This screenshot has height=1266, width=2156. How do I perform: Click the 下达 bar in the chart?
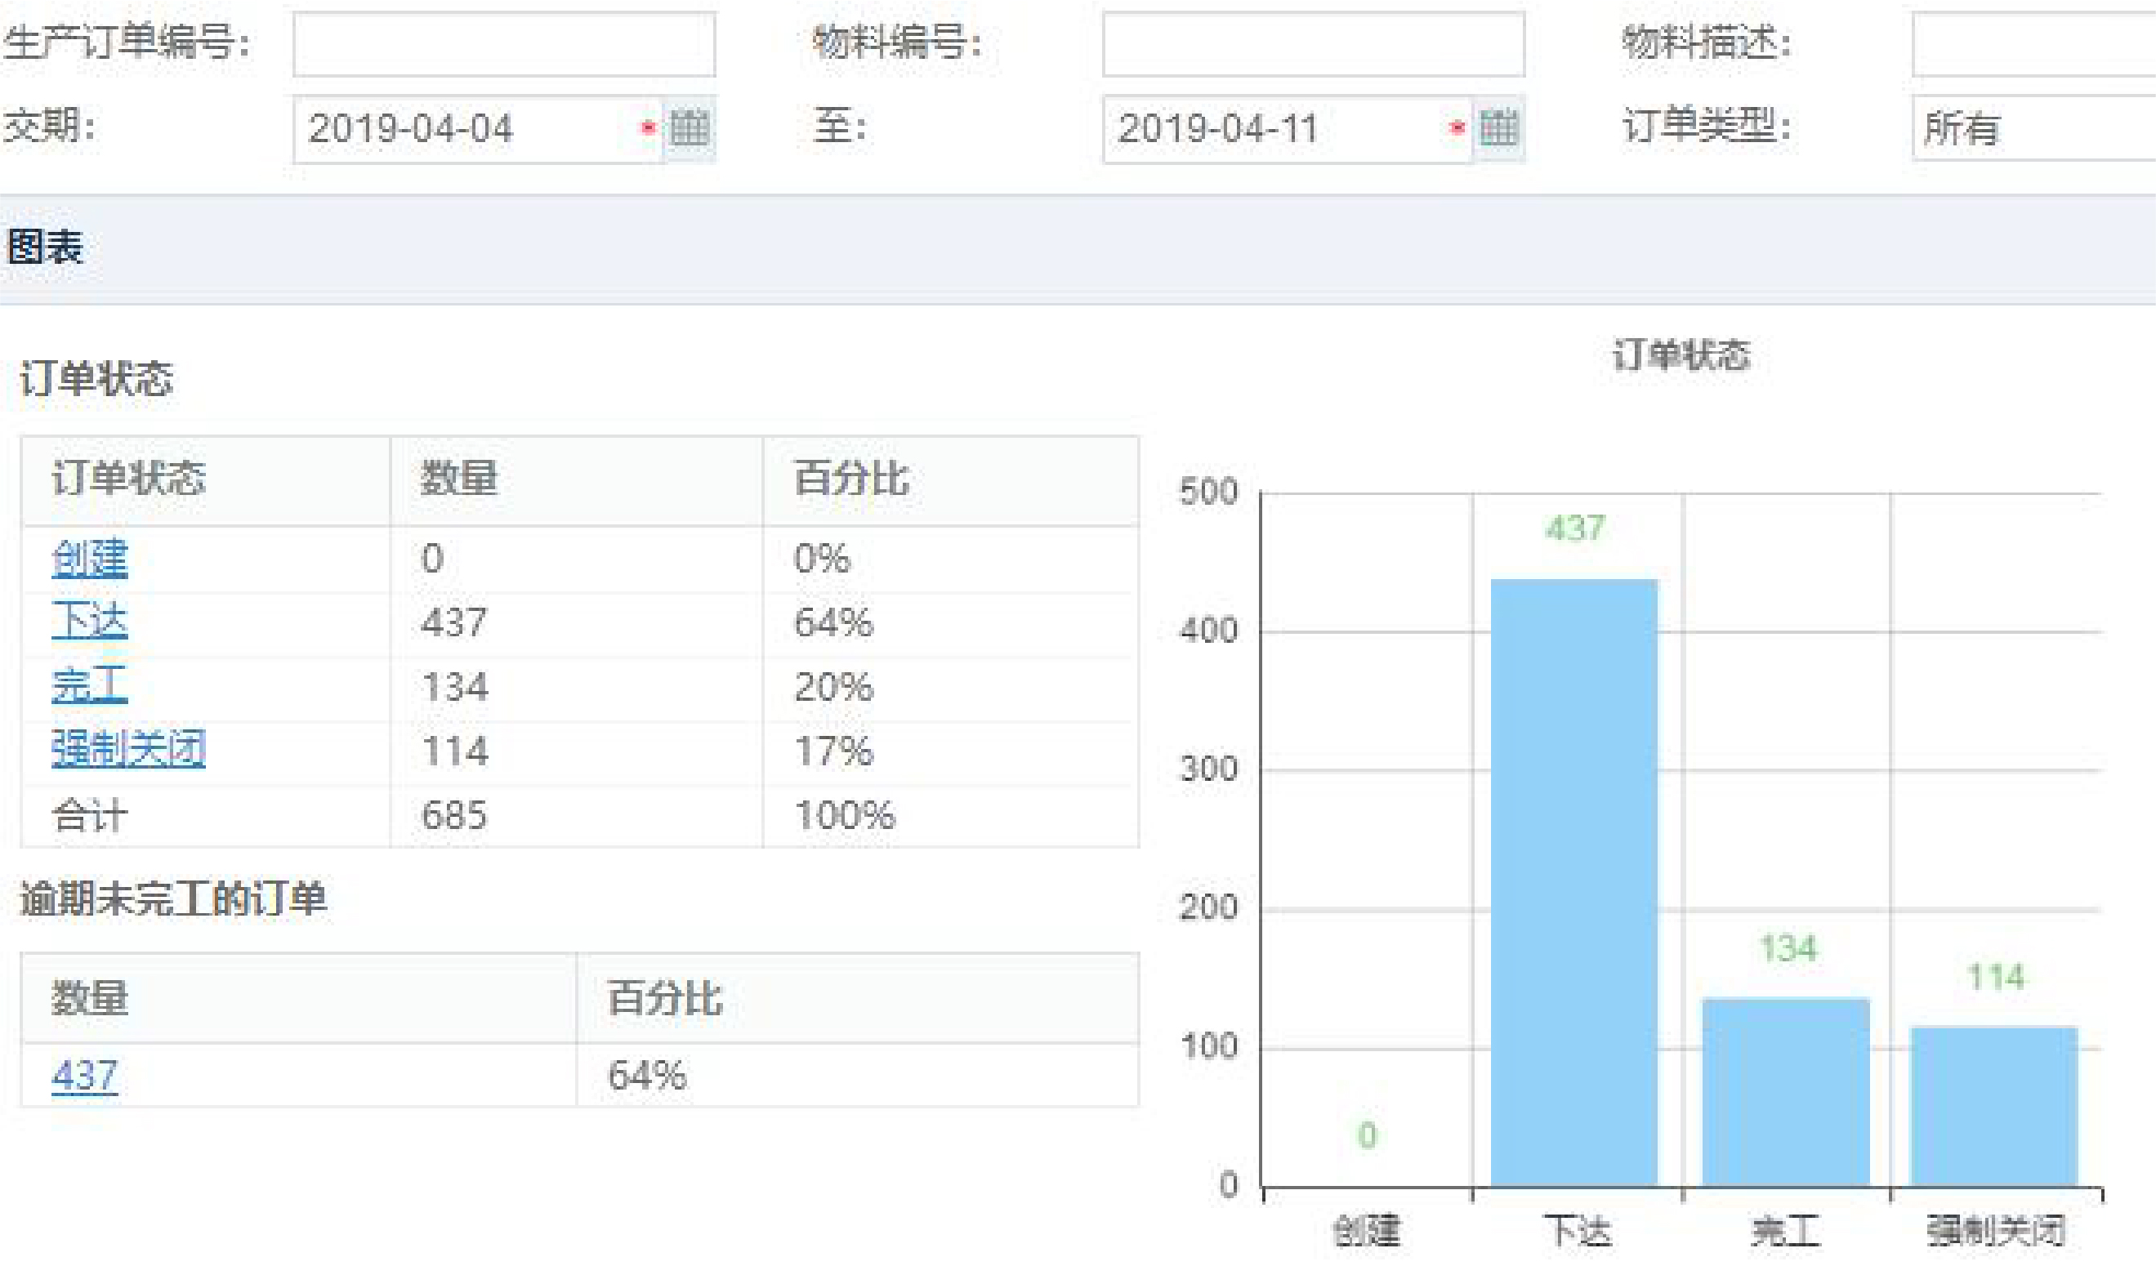click(1574, 881)
